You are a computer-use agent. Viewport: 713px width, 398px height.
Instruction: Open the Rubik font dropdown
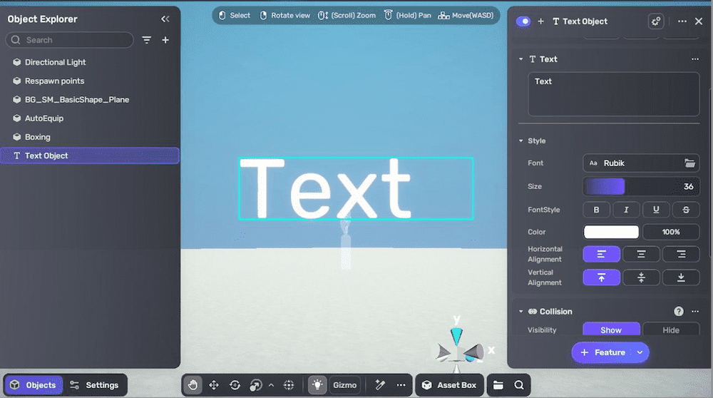point(640,163)
